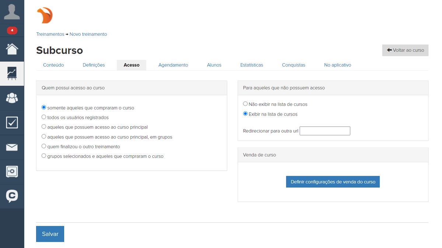Image resolution: width=442 pixels, height=248 pixels.
Task: Switch to the Agendamento tab
Action: pos(173,65)
